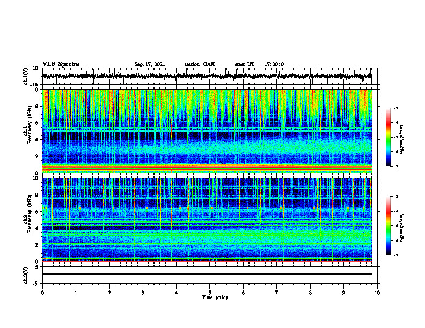Click tick label '4' on the Time axis
Viewport: 425px width, 328px height.
(x=177, y=293)
